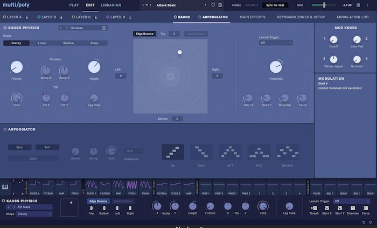Click the randomize dice icon in top bar

pos(358,5)
